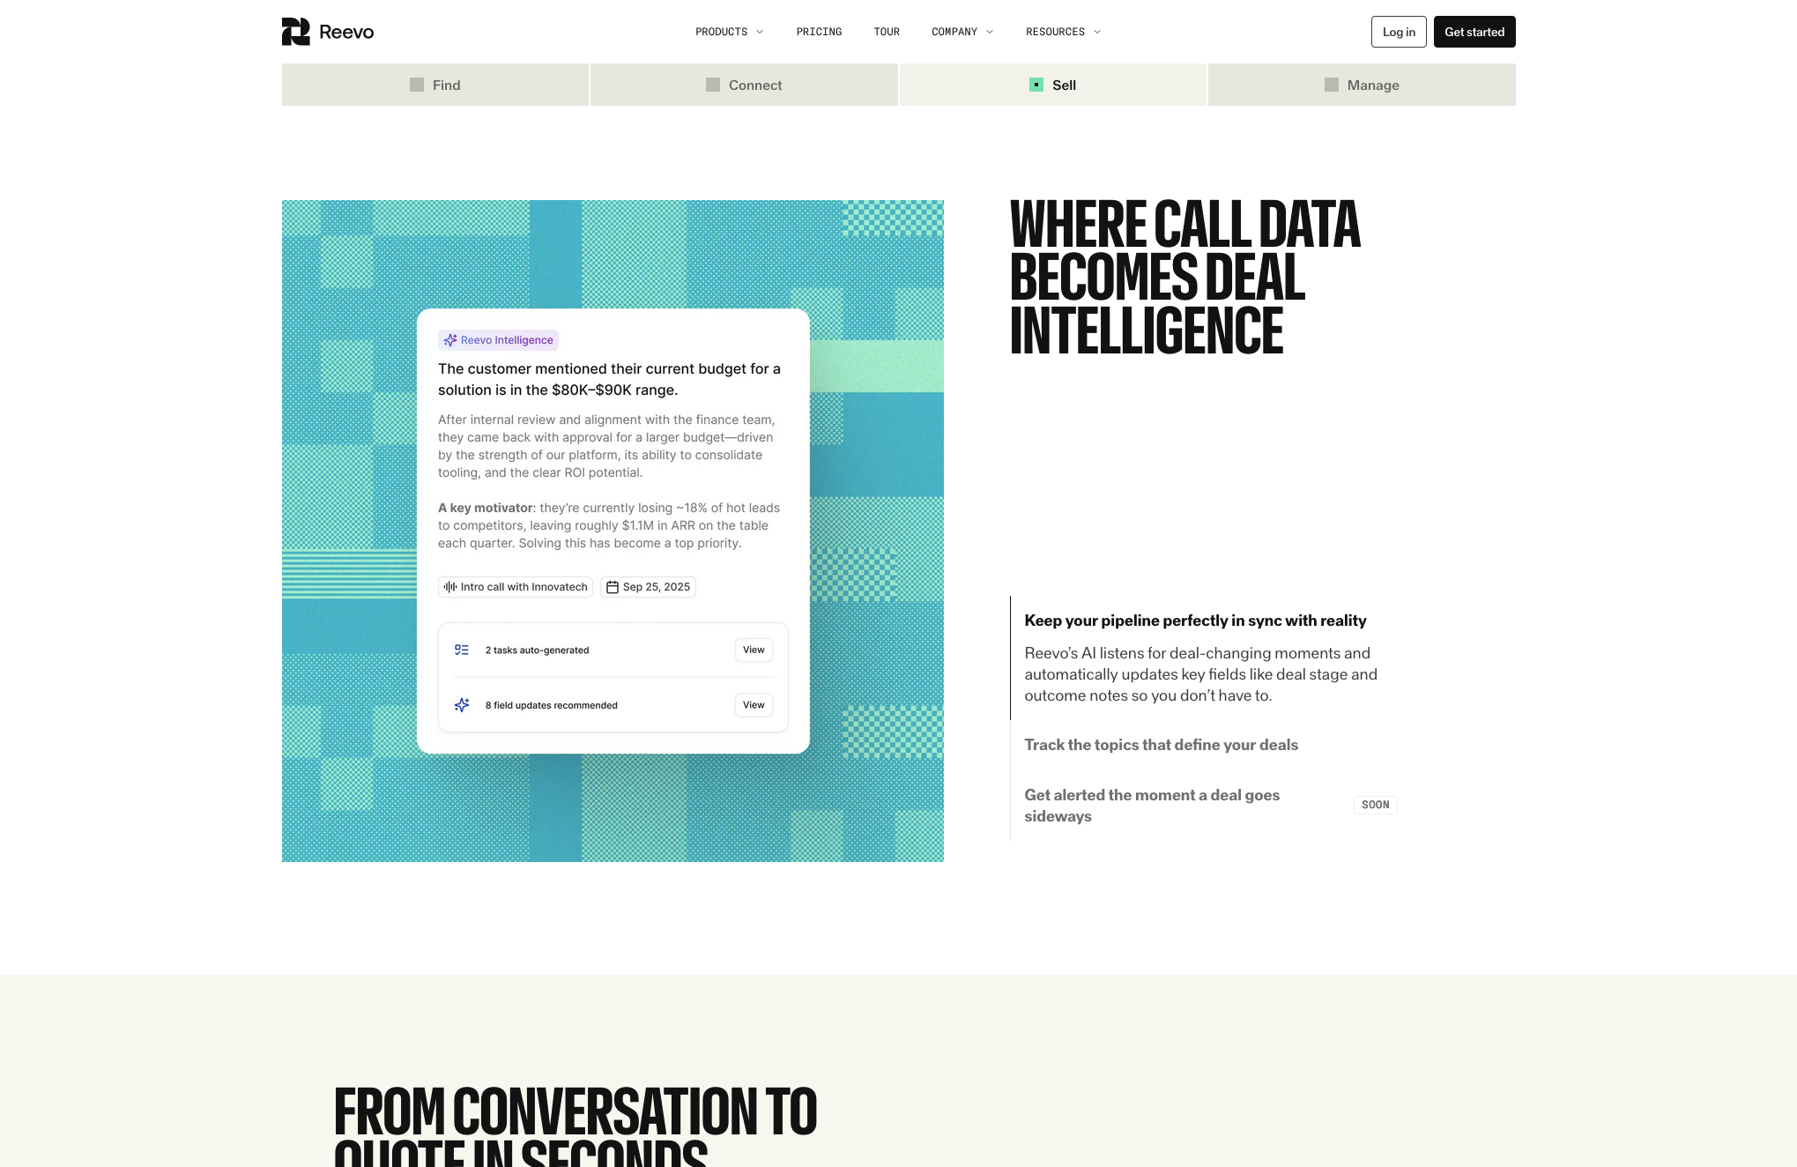Image resolution: width=1797 pixels, height=1167 pixels.
Task: Click the Reevo logo icon
Action: coord(295,32)
